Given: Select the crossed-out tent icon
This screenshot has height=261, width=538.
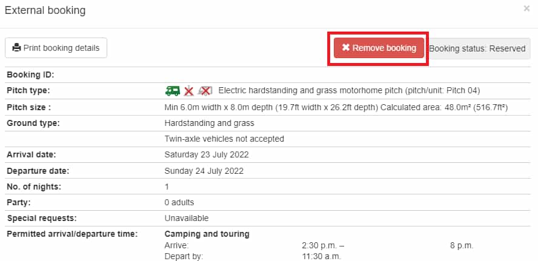Looking at the screenshot, I should tap(188, 91).
